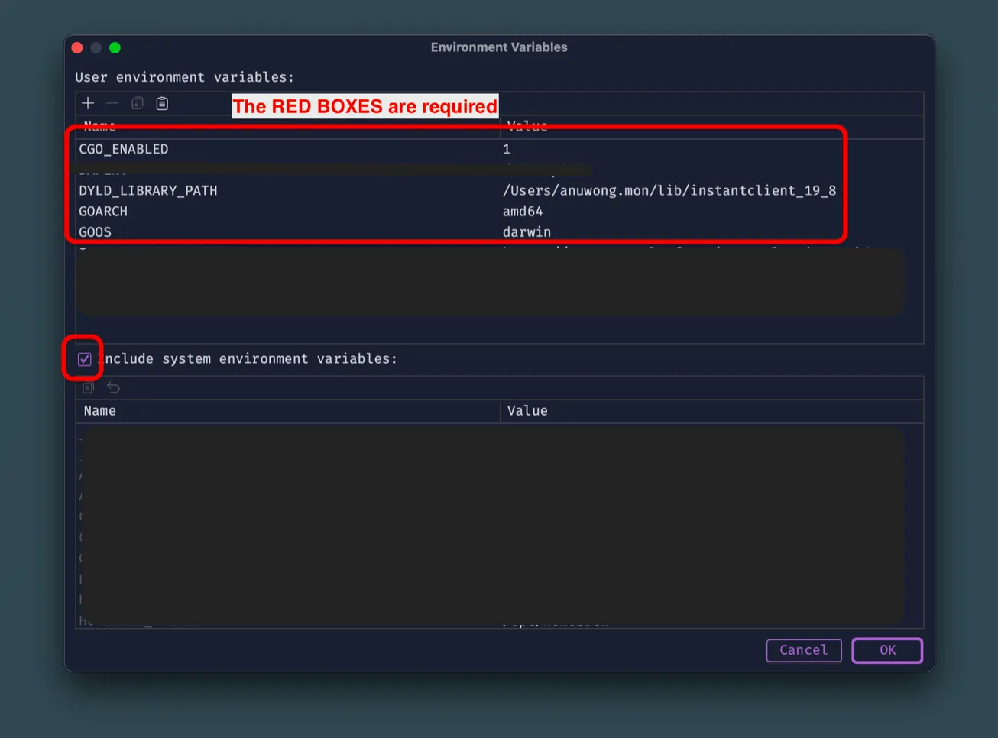Select the CGO_ENABLED variable name
The image size is (998, 738).
pos(124,150)
